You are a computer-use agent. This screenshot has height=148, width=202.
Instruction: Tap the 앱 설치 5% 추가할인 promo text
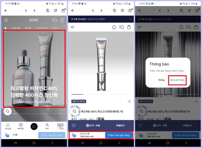96,19
